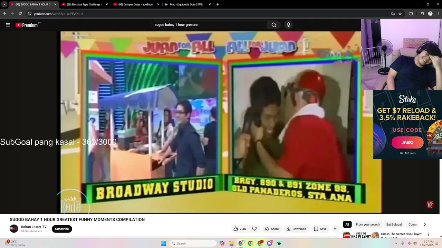Go forward with the browser forward arrow
The image size is (442, 248).
tap(12, 13)
